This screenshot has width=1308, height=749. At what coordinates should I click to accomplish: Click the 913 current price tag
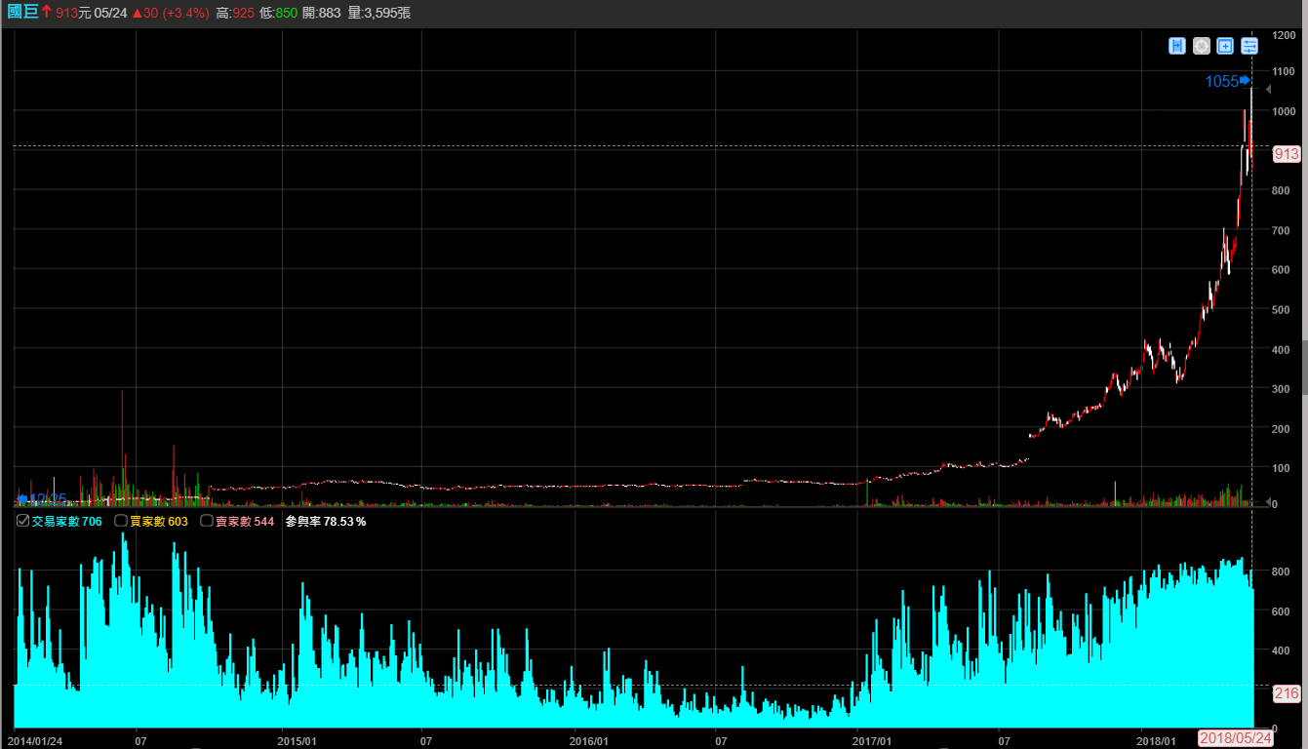(1287, 154)
